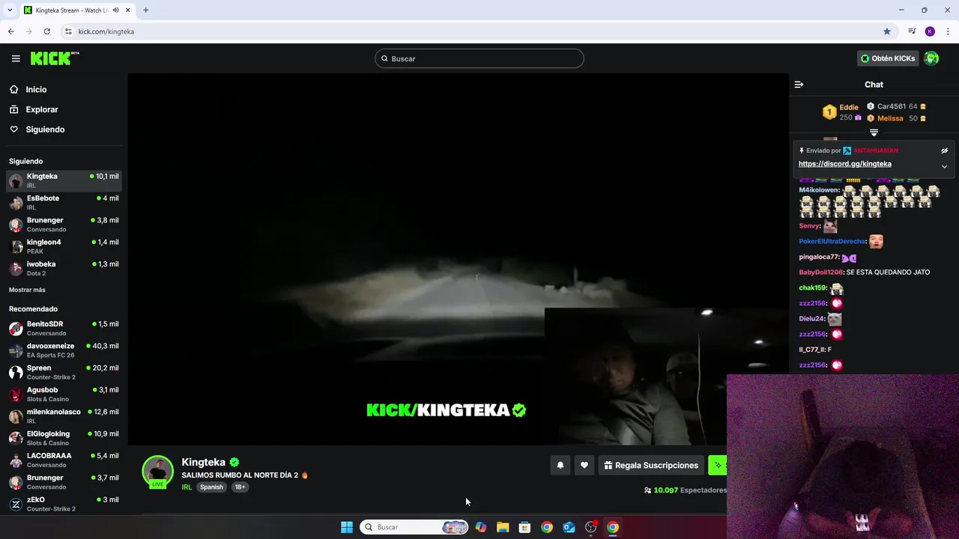
Task: Click the pingaloca77 username in chat
Action: tap(819, 257)
